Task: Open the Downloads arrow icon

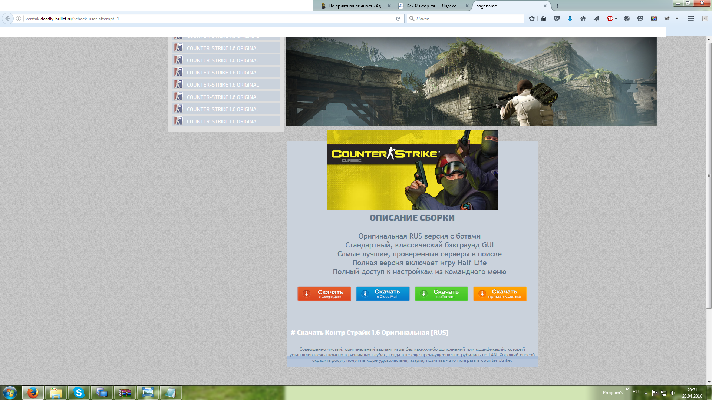Action: pyautogui.click(x=570, y=19)
